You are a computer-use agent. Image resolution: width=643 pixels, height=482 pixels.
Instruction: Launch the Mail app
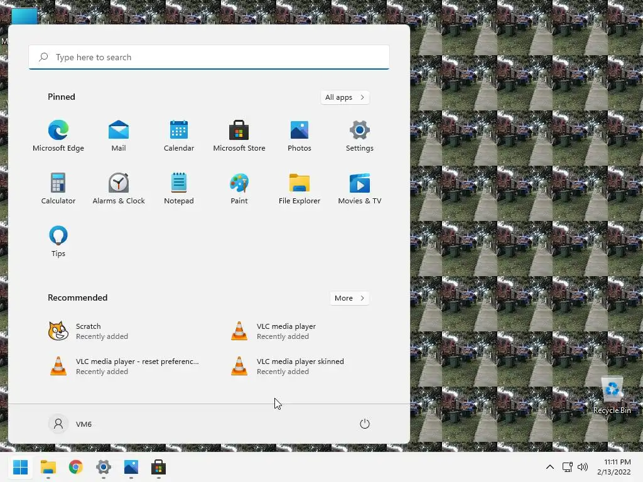(119, 136)
